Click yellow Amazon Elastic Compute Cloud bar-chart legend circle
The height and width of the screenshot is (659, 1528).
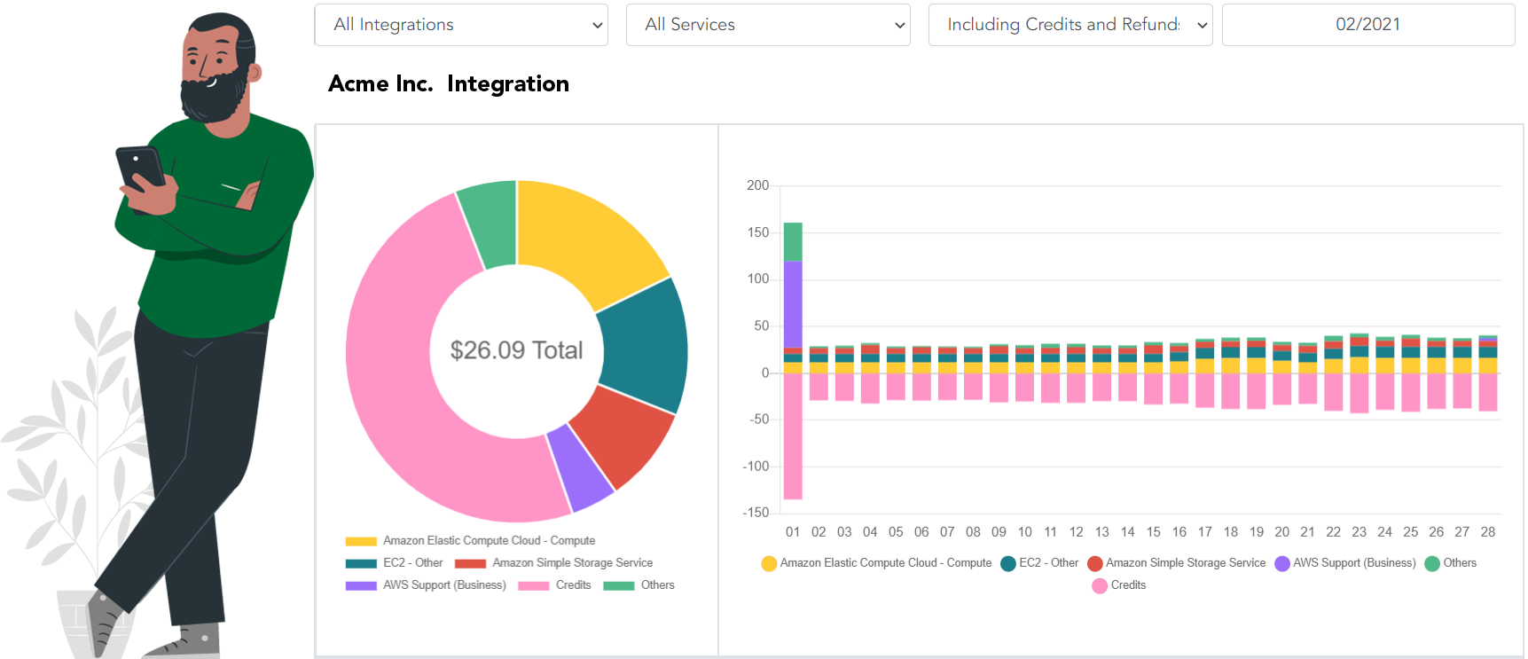tap(769, 563)
